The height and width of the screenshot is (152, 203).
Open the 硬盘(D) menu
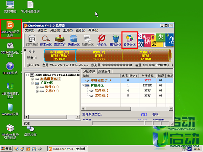pyautogui.click(x=42, y=30)
